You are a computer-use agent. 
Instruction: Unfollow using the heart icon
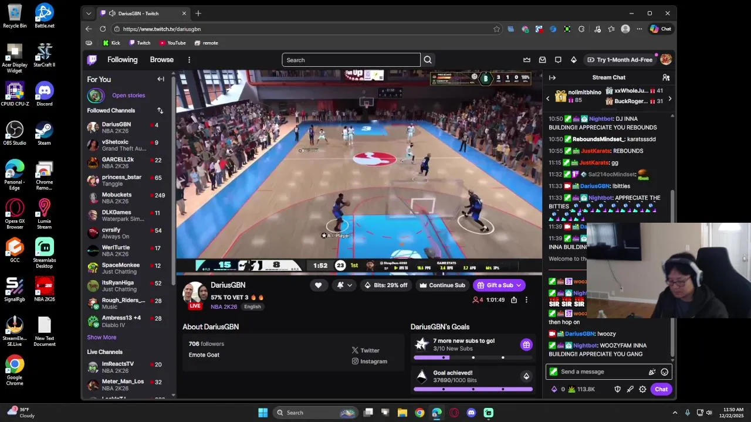[x=318, y=285]
